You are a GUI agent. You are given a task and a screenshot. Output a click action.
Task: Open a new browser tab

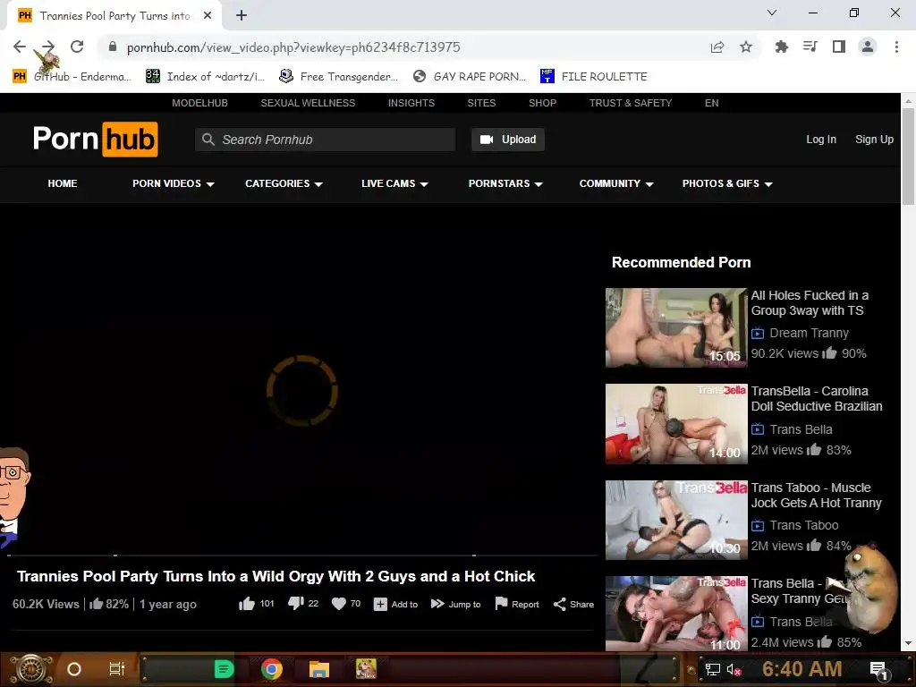coord(242,15)
